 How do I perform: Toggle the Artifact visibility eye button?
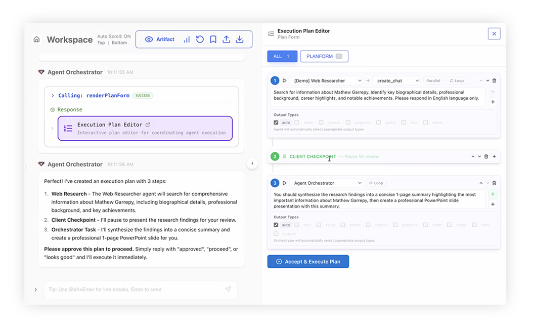[x=159, y=39]
